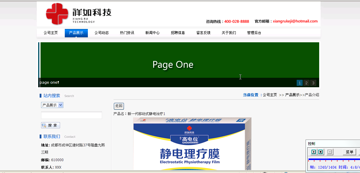The width and height of the screenshot is (360, 173).
Task: Go to the 公司主页 nav tab
Action: point(51,33)
